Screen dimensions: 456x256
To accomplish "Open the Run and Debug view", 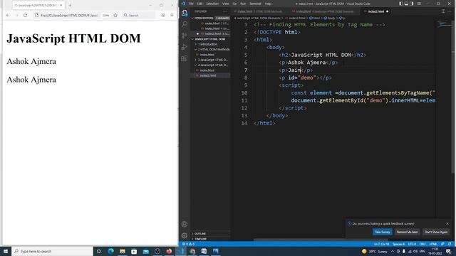I will (185, 47).
